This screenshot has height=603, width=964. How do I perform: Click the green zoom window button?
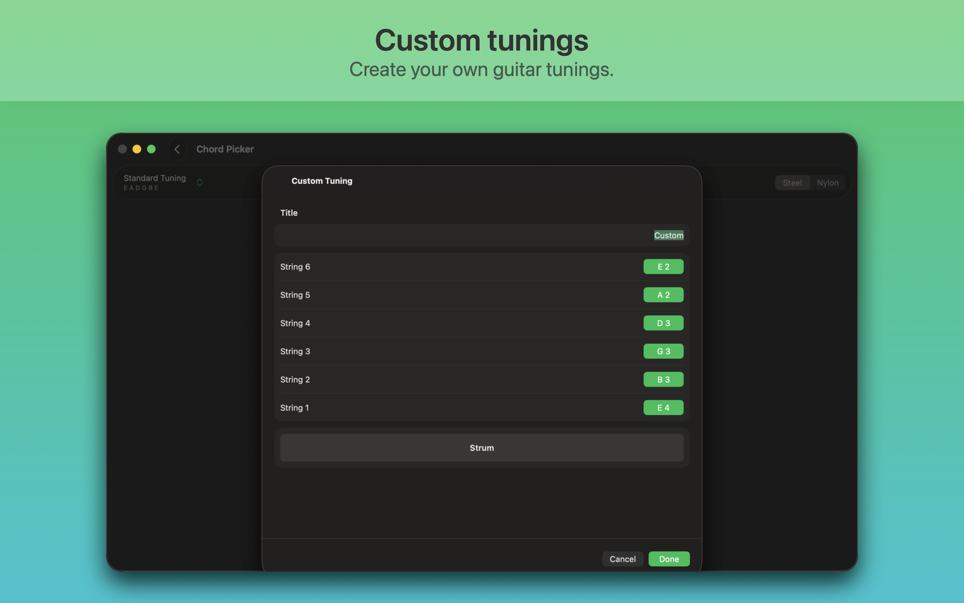click(x=151, y=149)
